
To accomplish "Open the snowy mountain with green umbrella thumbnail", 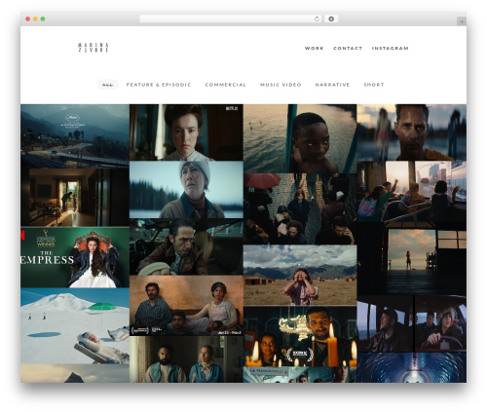I will tap(75, 326).
